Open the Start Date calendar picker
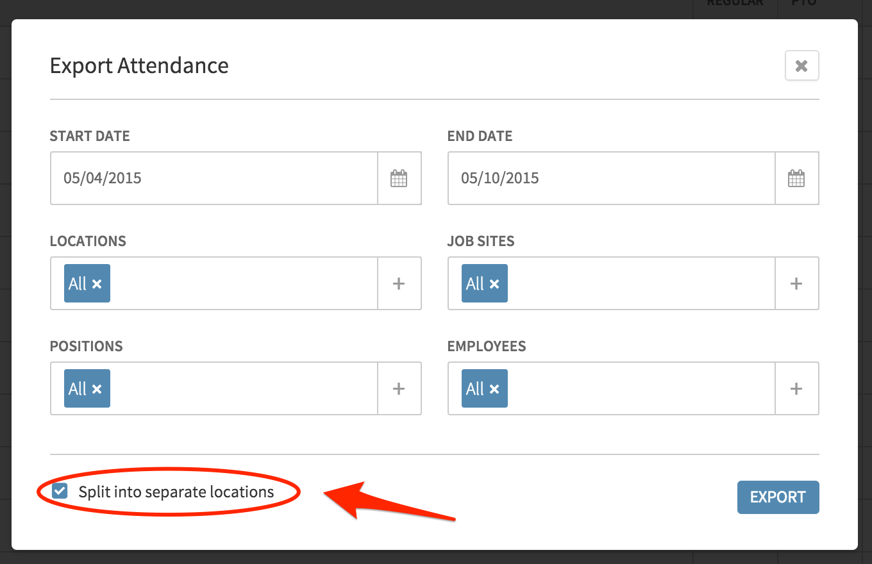This screenshot has width=872, height=564. (x=399, y=178)
